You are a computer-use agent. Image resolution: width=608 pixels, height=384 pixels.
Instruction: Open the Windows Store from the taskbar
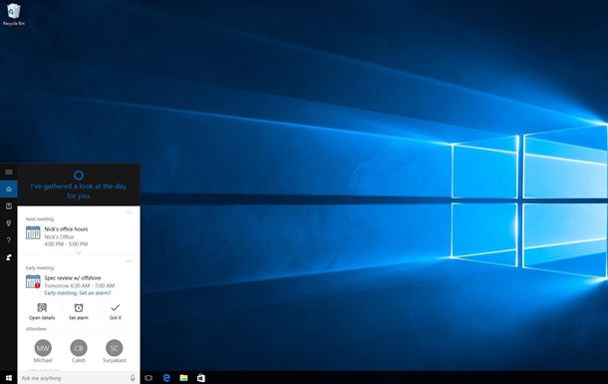point(201,378)
